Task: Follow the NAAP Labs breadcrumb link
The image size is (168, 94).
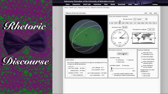Action: point(73,8)
